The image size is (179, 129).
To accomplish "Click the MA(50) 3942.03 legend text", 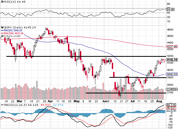I will (x=13, y=31).
